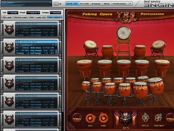Click the PITCH dragon knob
The image size is (174, 131).
(146, 117)
